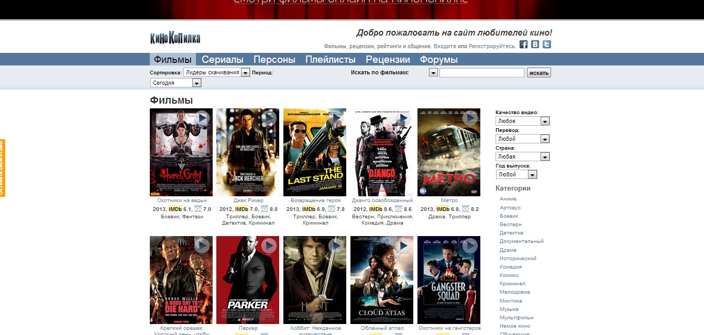Expand the Страна dropdown

pos(522,157)
